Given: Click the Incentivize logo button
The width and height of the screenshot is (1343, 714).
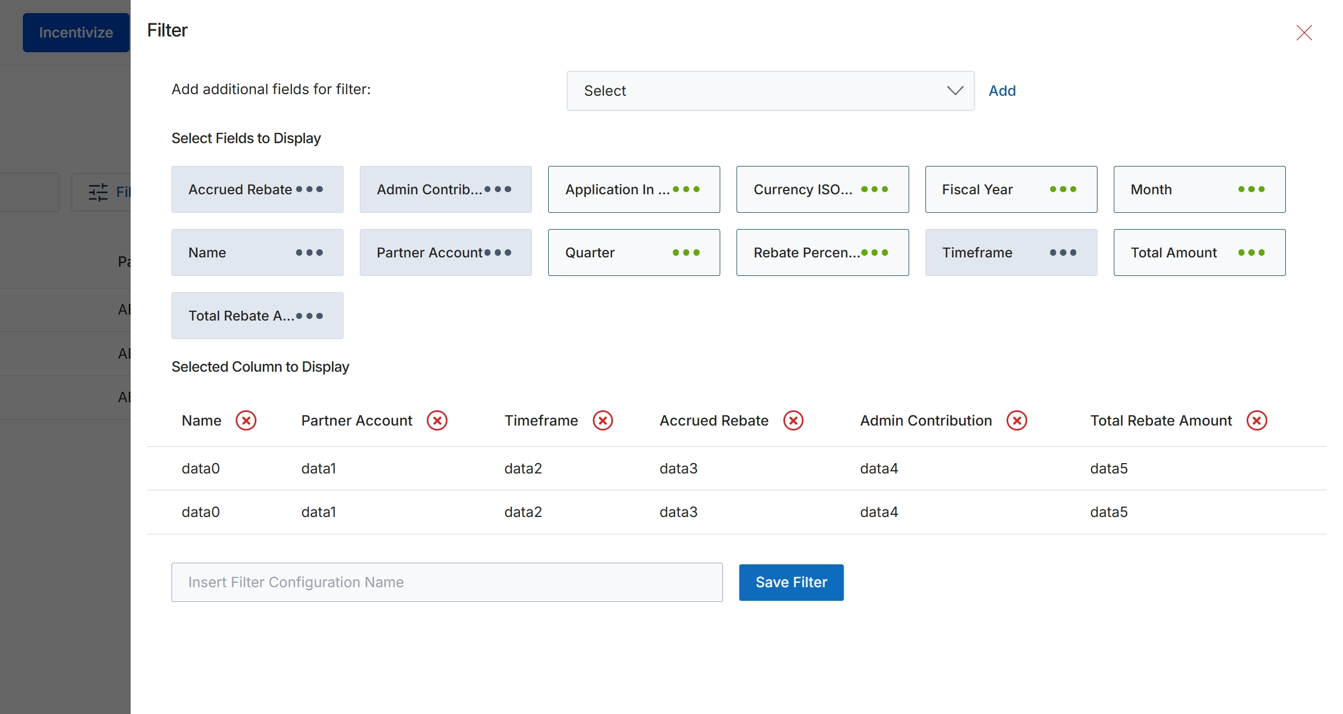Looking at the screenshot, I should pyautogui.click(x=76, y=33).
